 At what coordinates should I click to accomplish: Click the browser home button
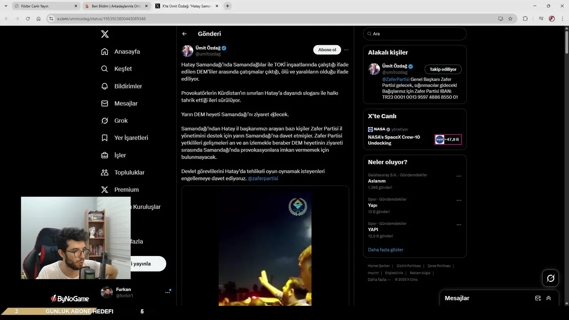coord(39,19)
